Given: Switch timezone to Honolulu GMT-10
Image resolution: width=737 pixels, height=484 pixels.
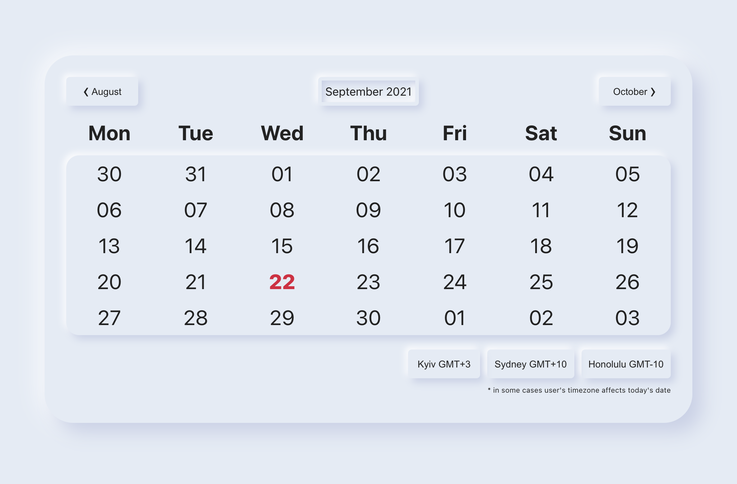Looking at the screenshot, I should coord(626,364).
